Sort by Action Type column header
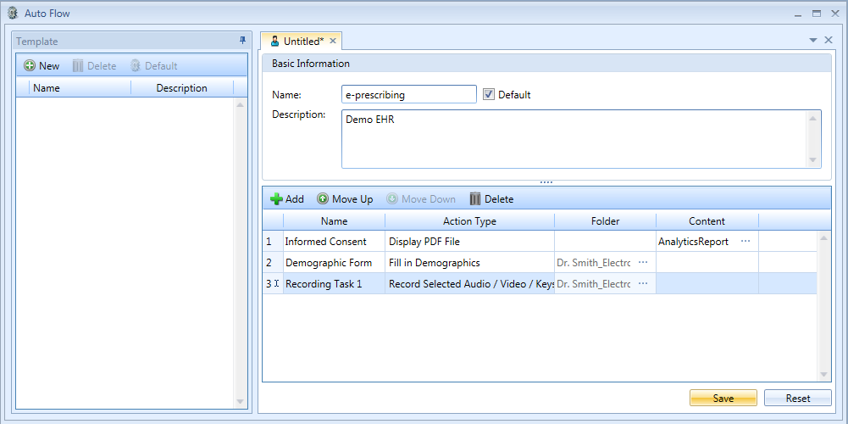Viewport: 848px width, 424px height. click(x=469, y=221)
